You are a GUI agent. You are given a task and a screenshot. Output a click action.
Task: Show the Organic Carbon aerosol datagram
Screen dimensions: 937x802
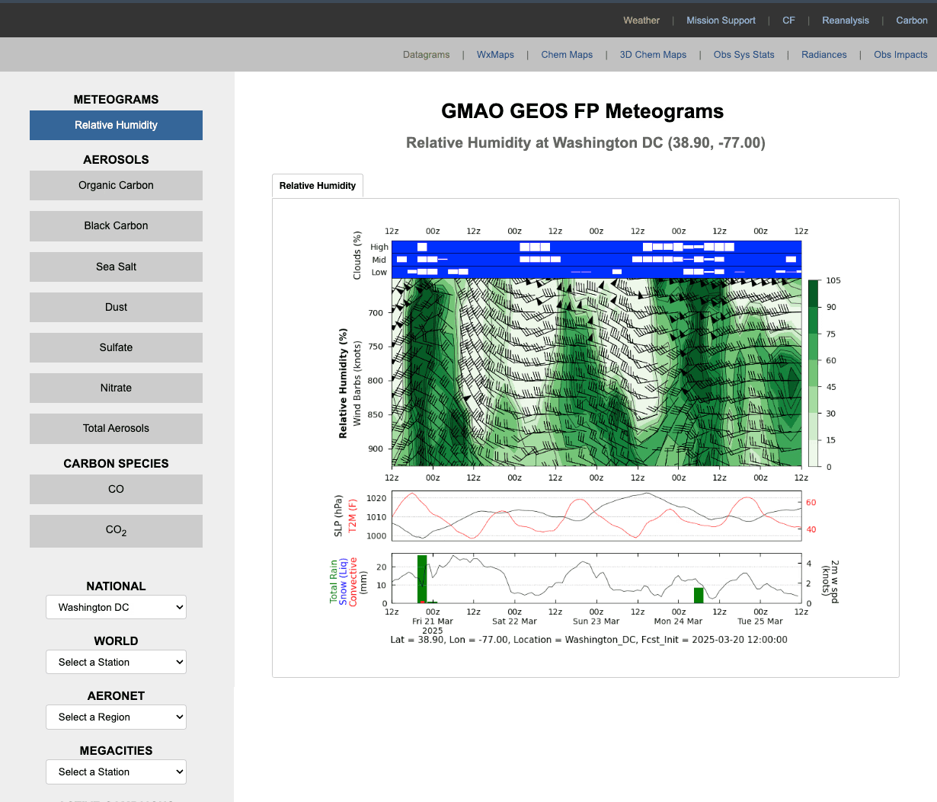(x=116, y=185)
